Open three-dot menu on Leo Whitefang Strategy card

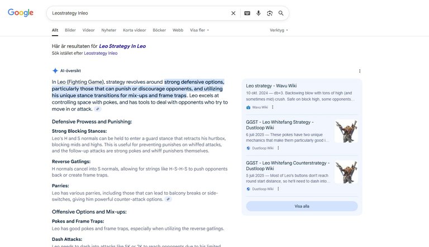tap(278, 148)
